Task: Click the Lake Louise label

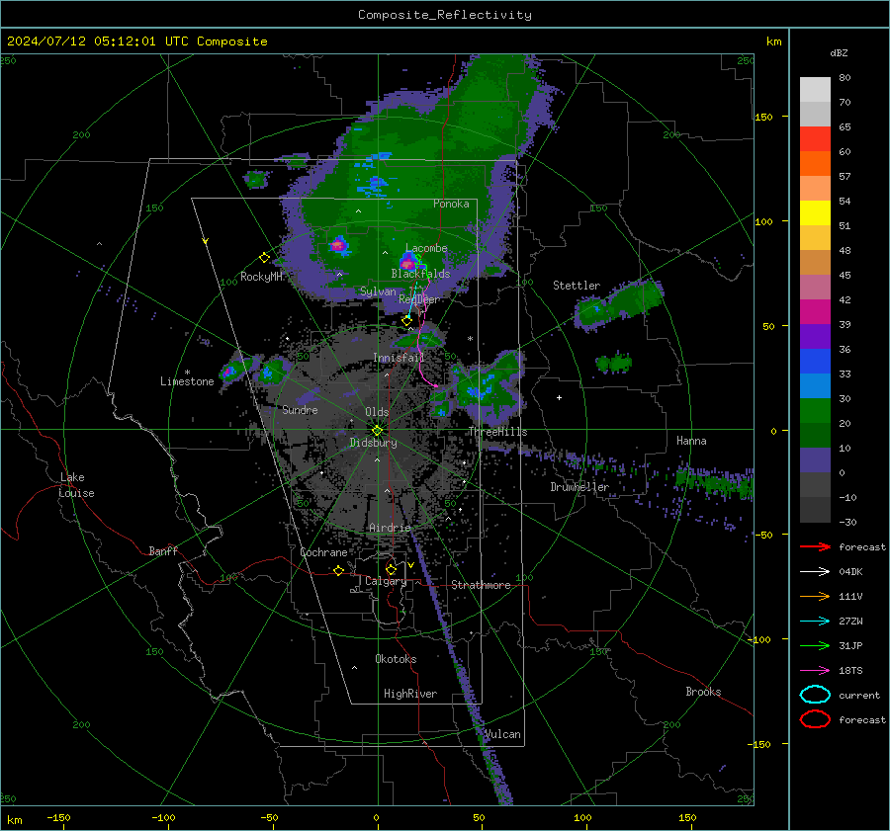Action: tap(76, 485)
